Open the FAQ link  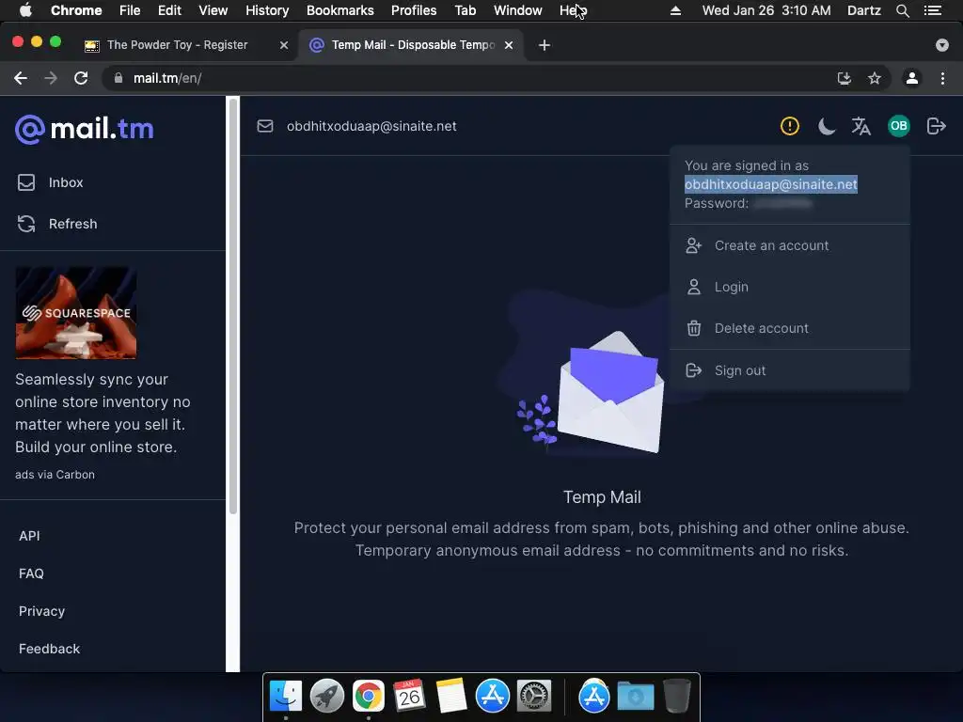pos(31,573)
